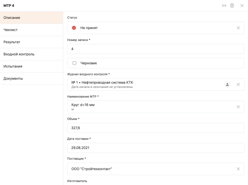Clear the 'Круг d=16 мм' selection
The height and width of the screenshot is (185, 248).
pyautogui.click(x=238, y=107)
